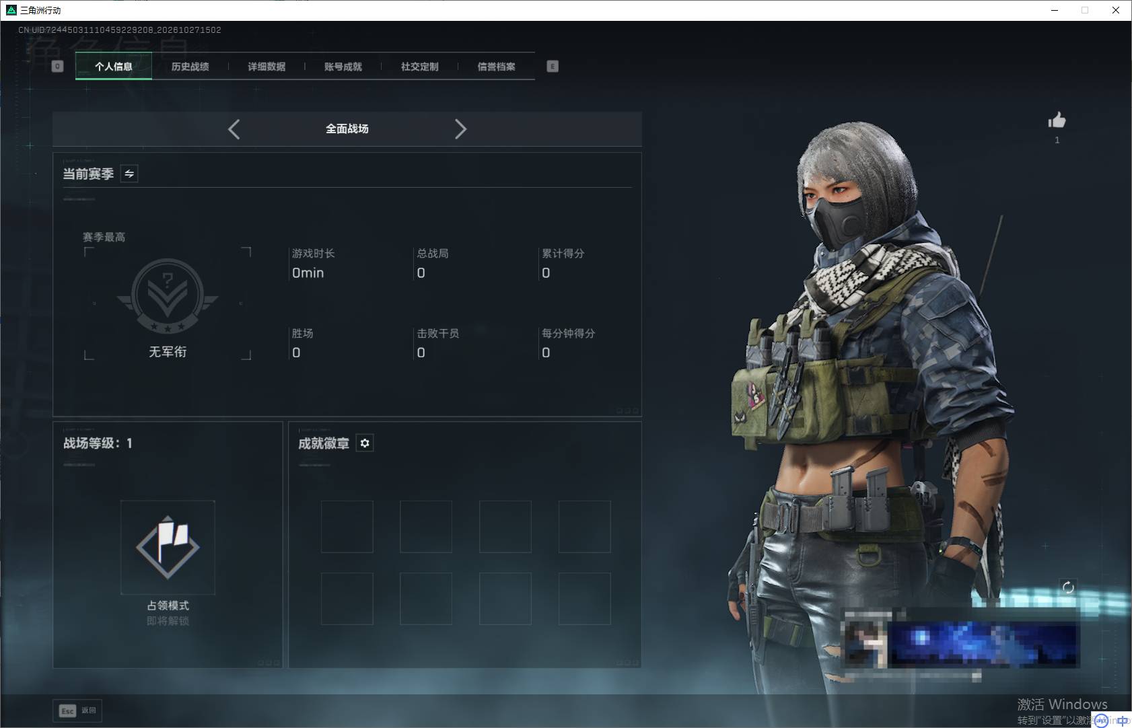
Task: Switch to next game mode with right chevron
Action: click(x=460, y=129)
